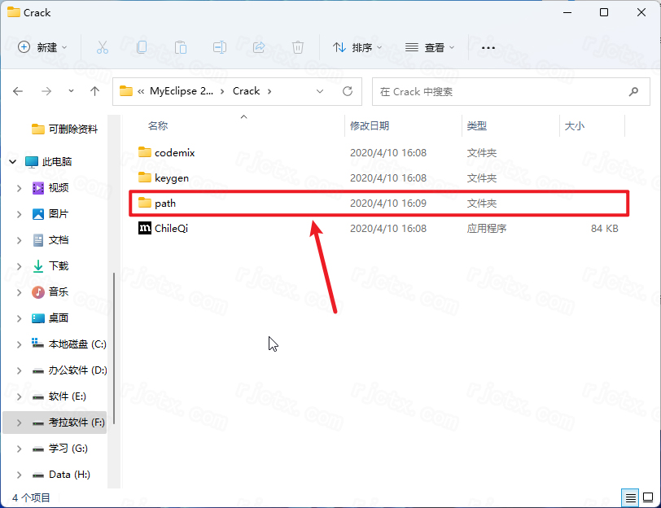This screenshot has width=661, height=508.
Task: Open the 新建 (New) dropdown
Action: 43,47
